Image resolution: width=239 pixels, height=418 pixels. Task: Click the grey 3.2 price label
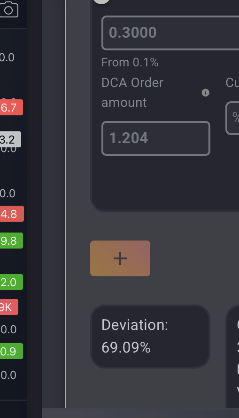[10, 139]
